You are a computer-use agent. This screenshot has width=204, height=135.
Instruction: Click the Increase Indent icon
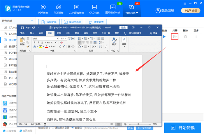pyautogui.click(x=103, y=38)
